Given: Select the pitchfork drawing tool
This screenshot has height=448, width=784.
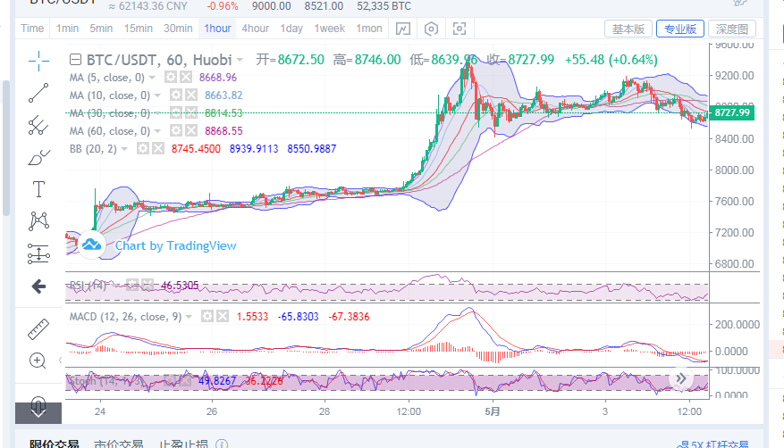Looking at the screenshot, I should [x=38, y=125].
